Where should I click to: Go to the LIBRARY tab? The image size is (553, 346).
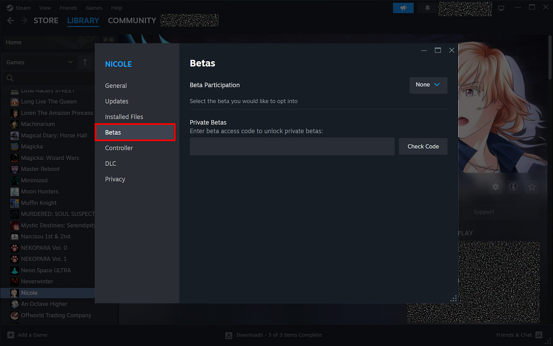pyautogui.click(x=83, y=21)
